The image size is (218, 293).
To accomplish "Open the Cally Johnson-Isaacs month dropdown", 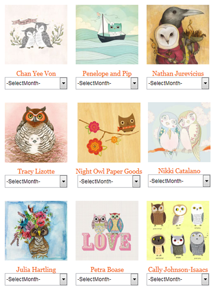I will (178, 279).
